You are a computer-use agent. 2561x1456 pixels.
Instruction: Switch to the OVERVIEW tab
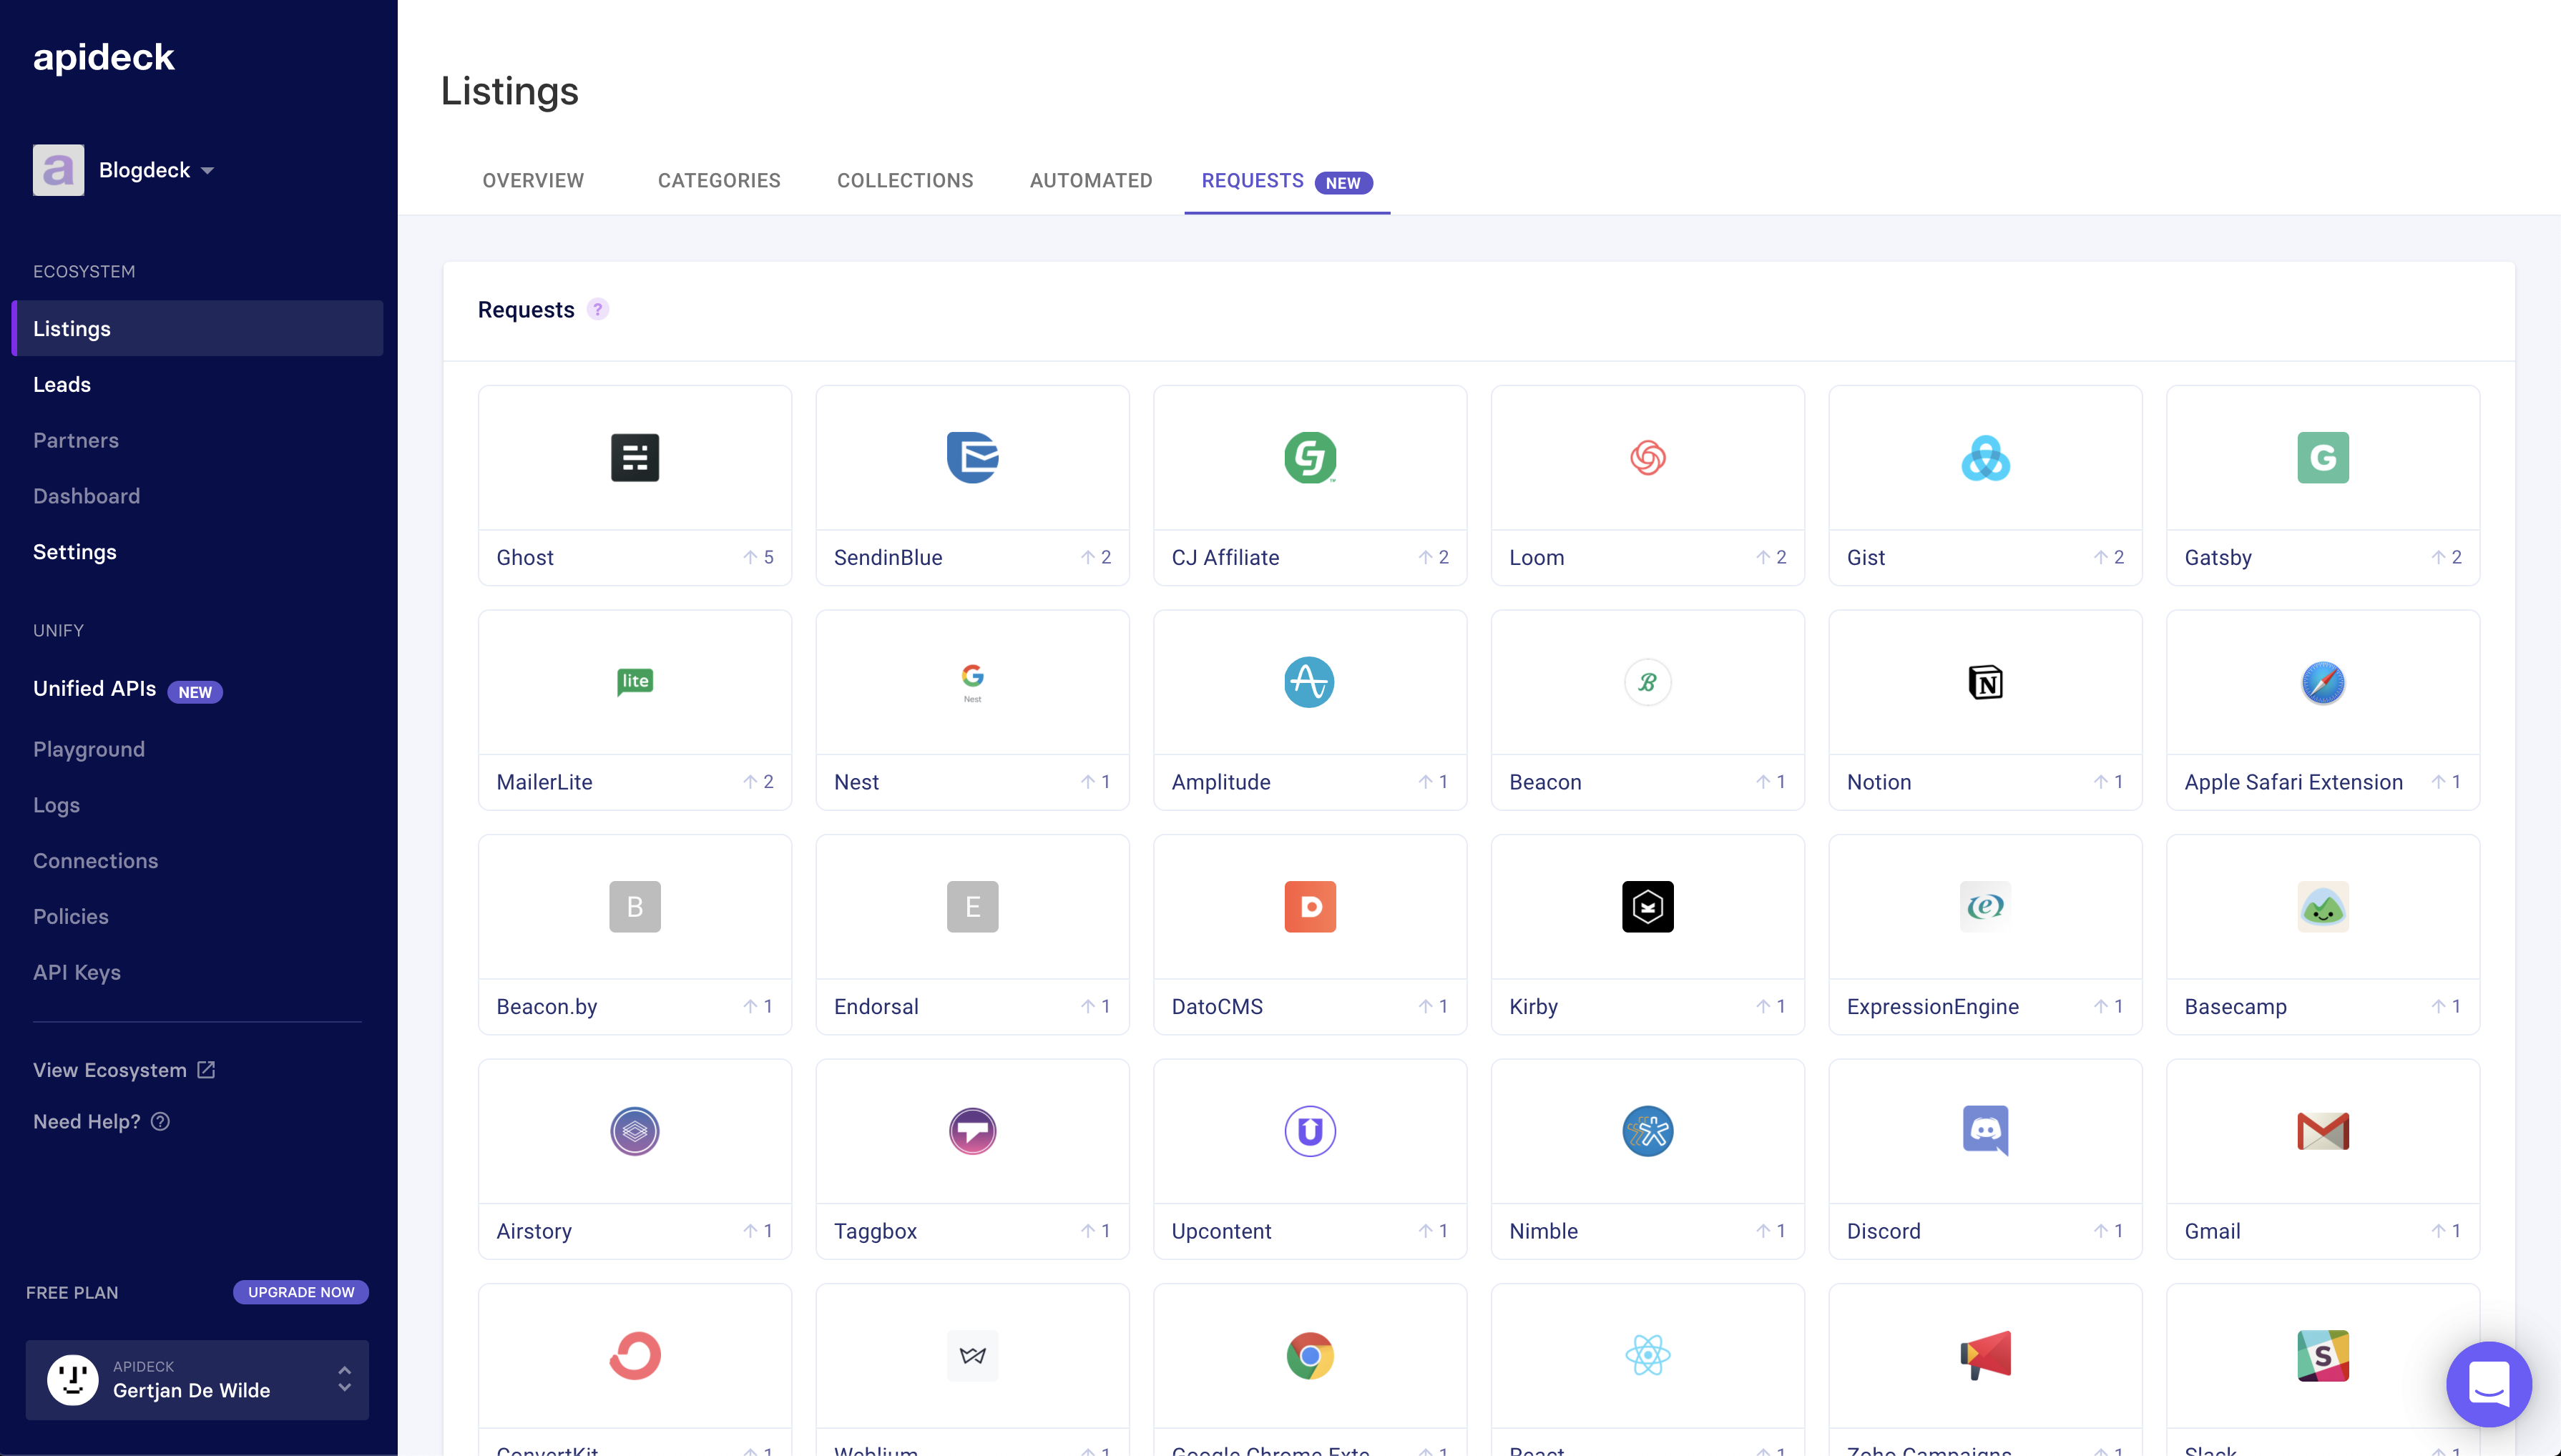pos(533,181)
